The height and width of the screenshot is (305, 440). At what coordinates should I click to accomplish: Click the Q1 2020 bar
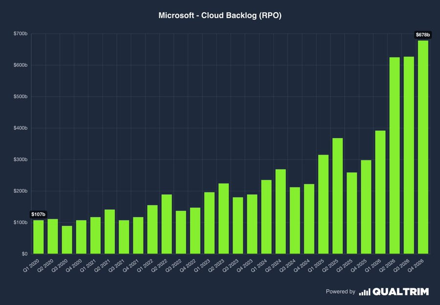click(39, 237)
